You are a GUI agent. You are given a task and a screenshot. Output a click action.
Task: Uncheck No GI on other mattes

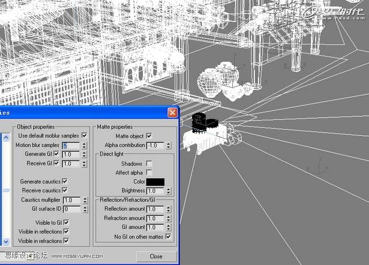(168, 236)
